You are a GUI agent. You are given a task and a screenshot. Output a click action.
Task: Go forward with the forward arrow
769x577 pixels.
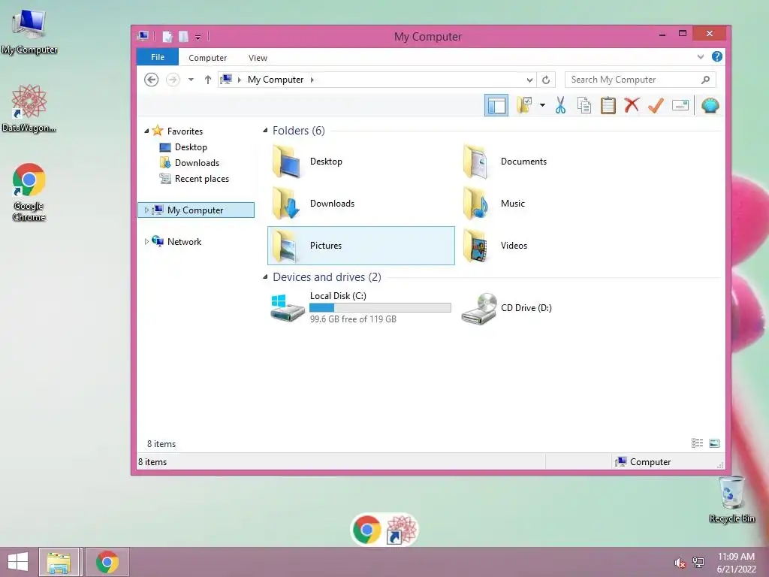173,80
